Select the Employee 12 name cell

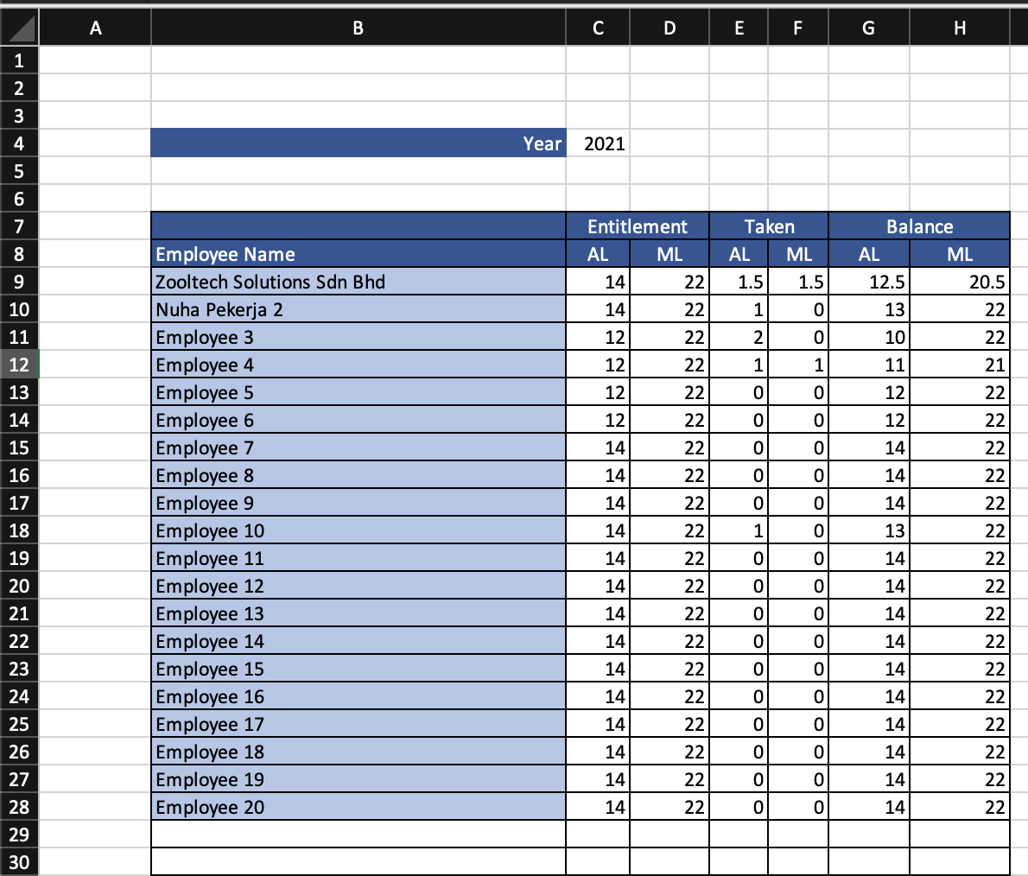point(358,586)
